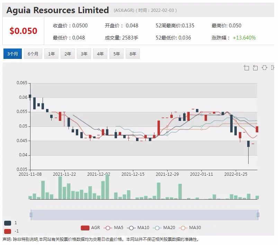Image resolution: width=278 pixels, height=245 pixels.
Task: Click the 最高价: 0.050 value
Action: click(226, 26)
